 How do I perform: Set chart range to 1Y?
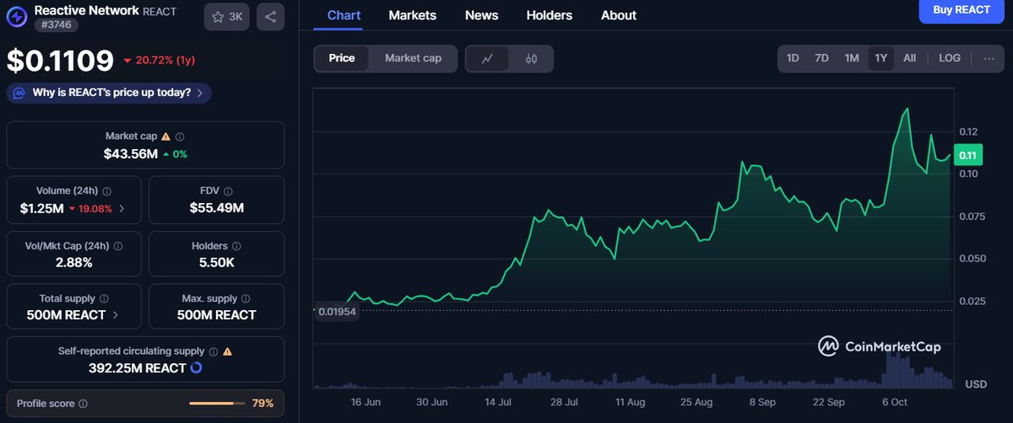pos(881,58)
